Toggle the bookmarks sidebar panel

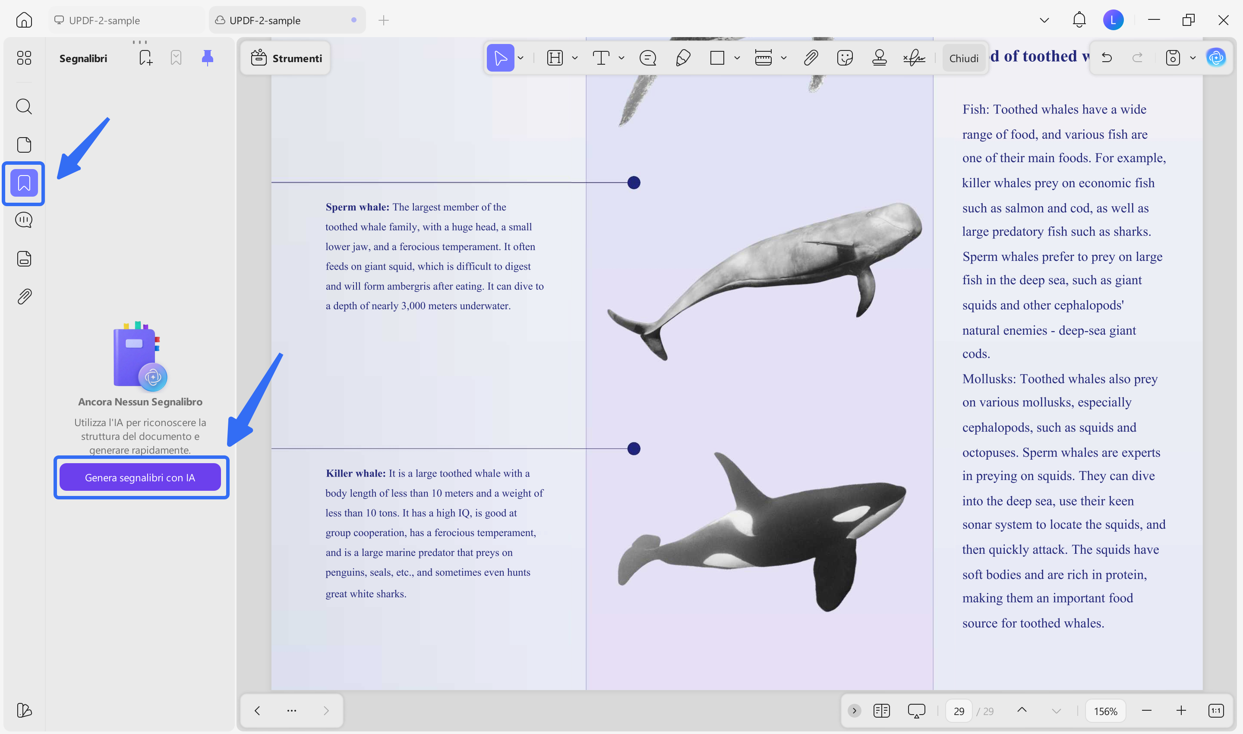point(24,183)
